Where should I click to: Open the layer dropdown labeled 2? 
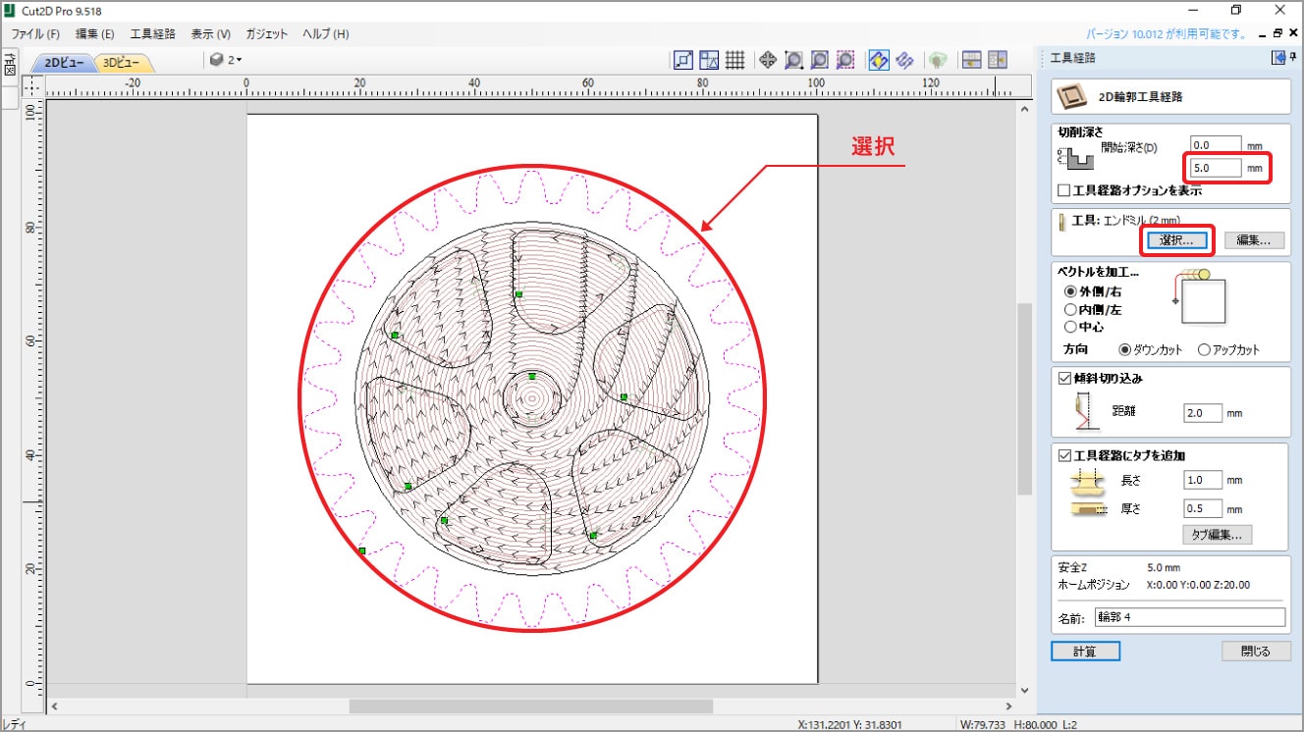coord(226,60)
